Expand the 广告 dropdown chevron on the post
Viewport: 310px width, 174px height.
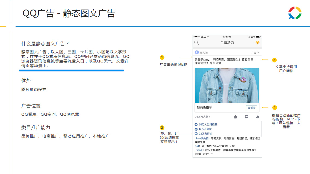[258, 52]
